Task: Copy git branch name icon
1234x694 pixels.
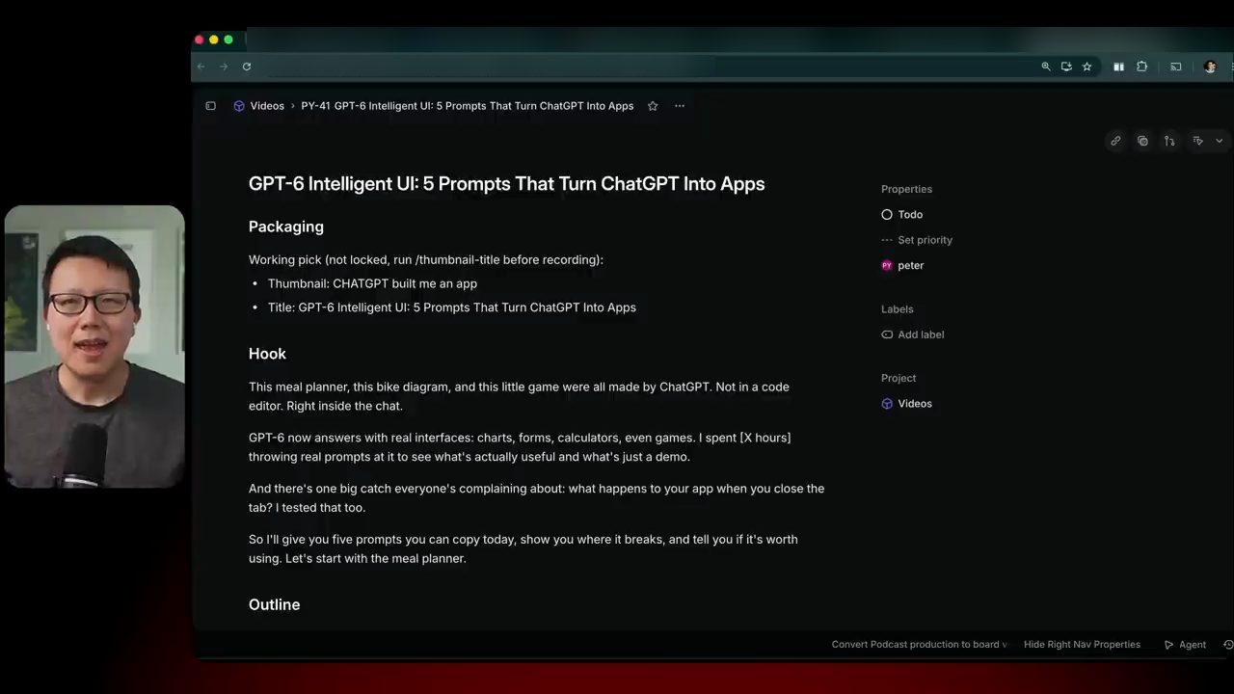Action: pos(1169,141)
